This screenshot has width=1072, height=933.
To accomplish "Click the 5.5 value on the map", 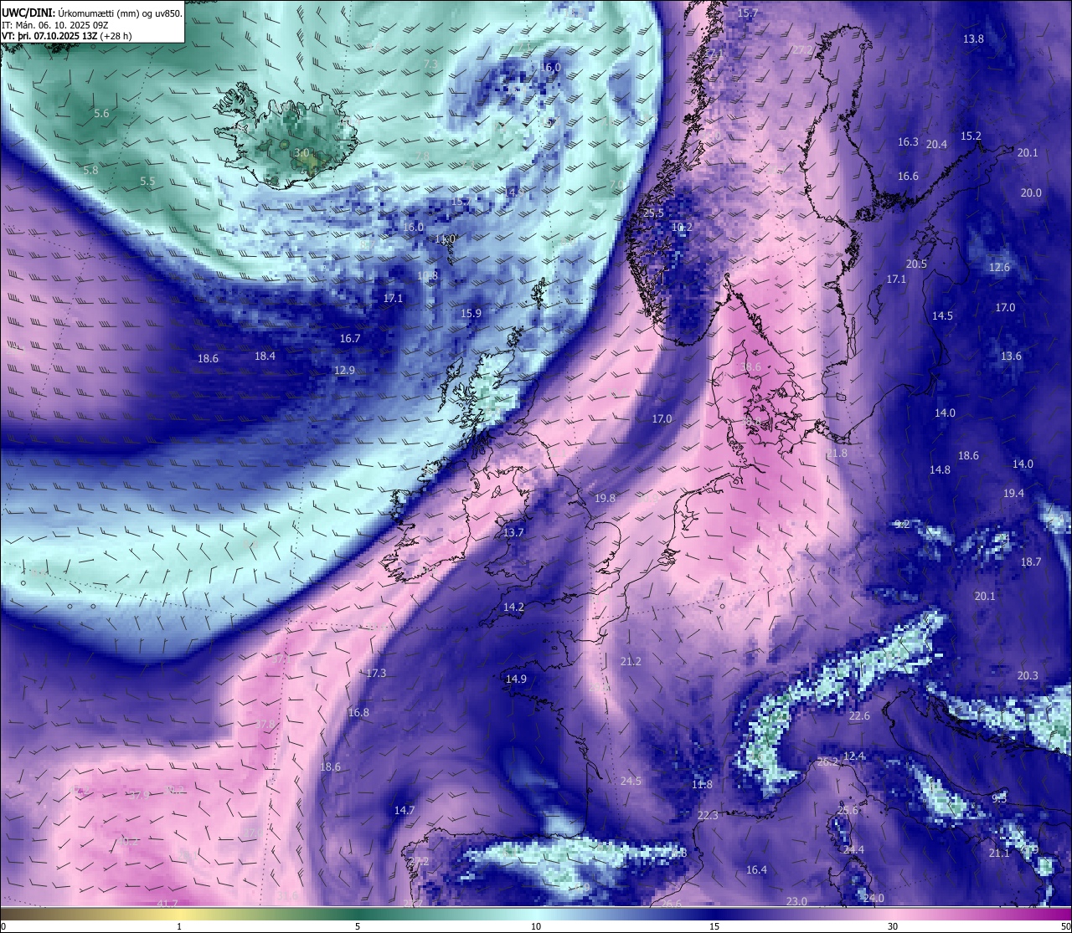I will (x=147, y=181).
